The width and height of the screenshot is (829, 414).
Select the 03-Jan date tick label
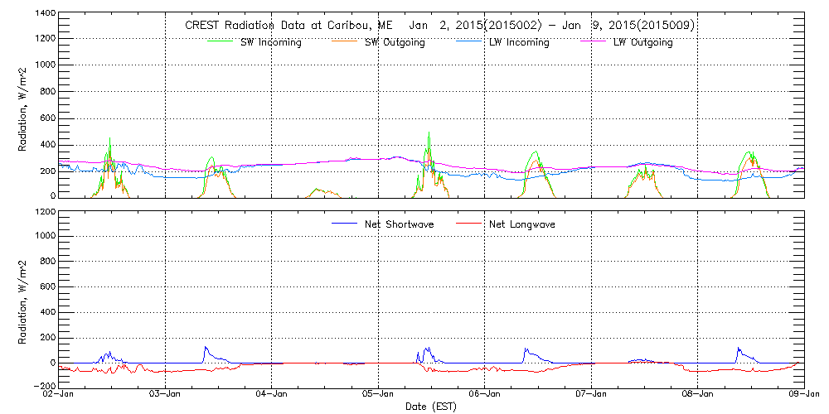click(x=165, y=395)
